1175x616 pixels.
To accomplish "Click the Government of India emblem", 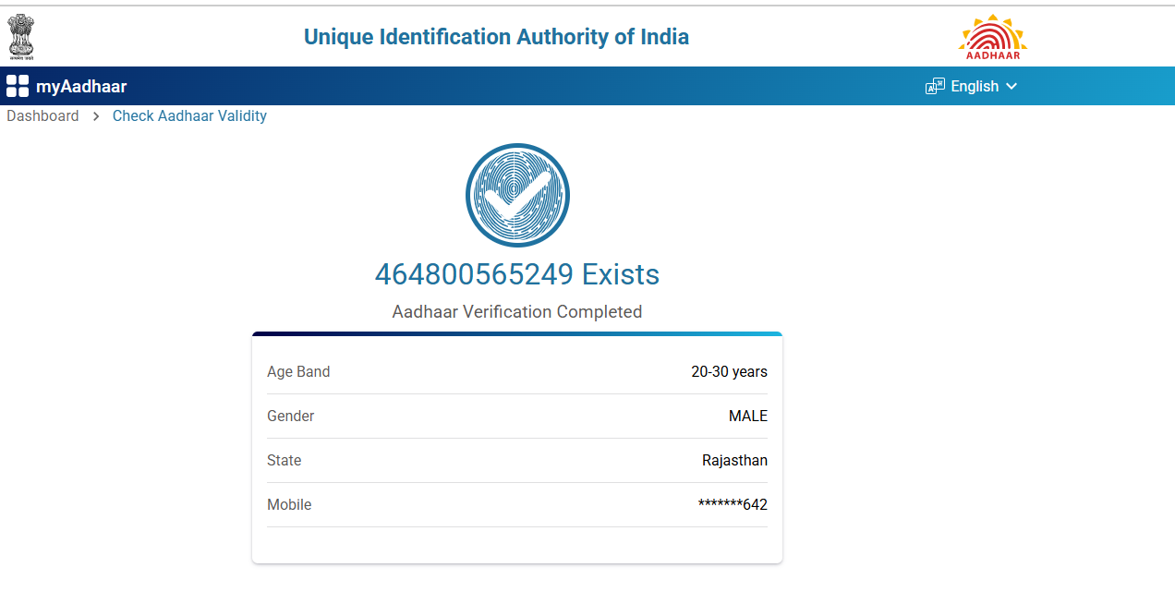I will point(21,37).
